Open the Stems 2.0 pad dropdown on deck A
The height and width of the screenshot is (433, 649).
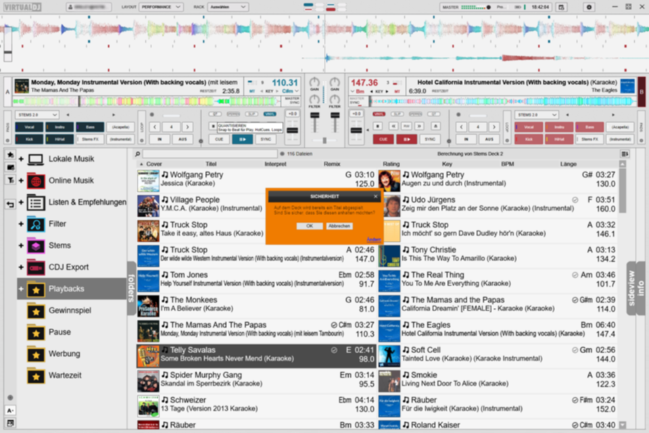tap(37, 115)
